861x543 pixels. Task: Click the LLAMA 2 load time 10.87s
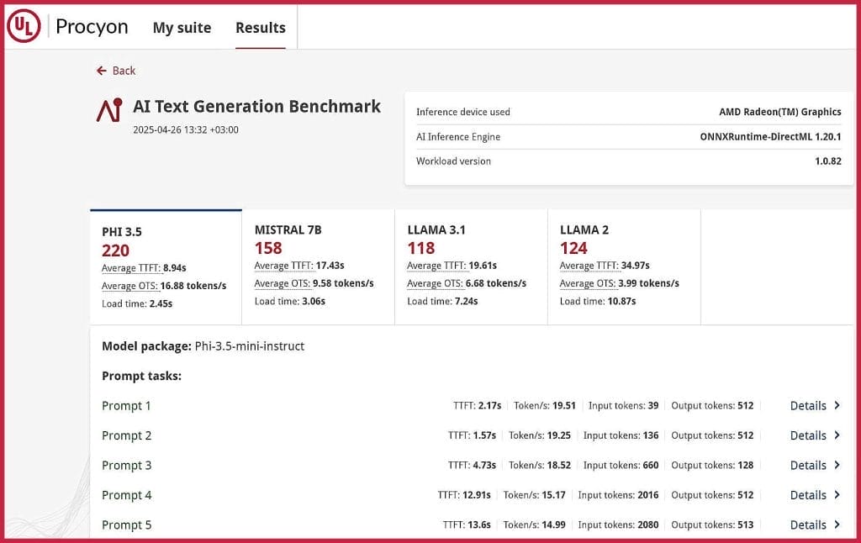pyautogui.click(x=621, y=302)
